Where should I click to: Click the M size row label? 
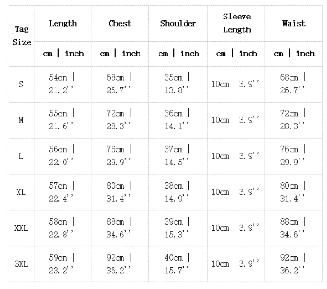pos(21,120)
